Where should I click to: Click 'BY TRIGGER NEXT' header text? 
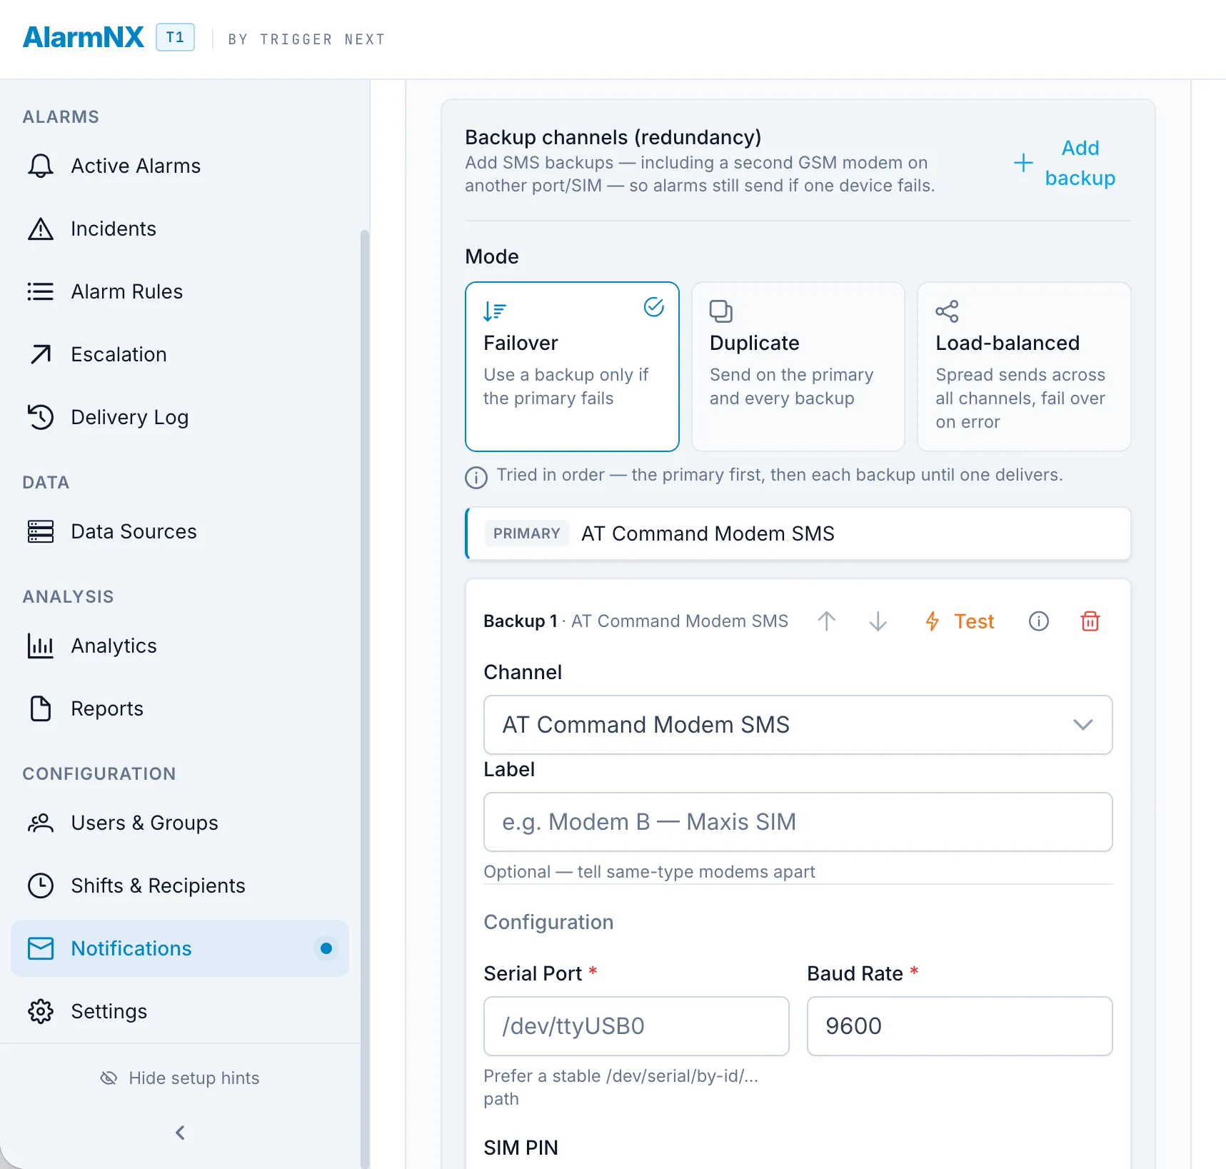(307, 39)
